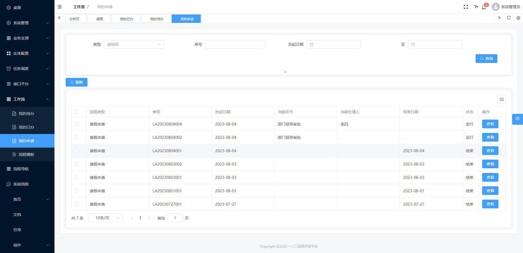View request LA20230727001
523x253 pixels.
click(490, 204)
